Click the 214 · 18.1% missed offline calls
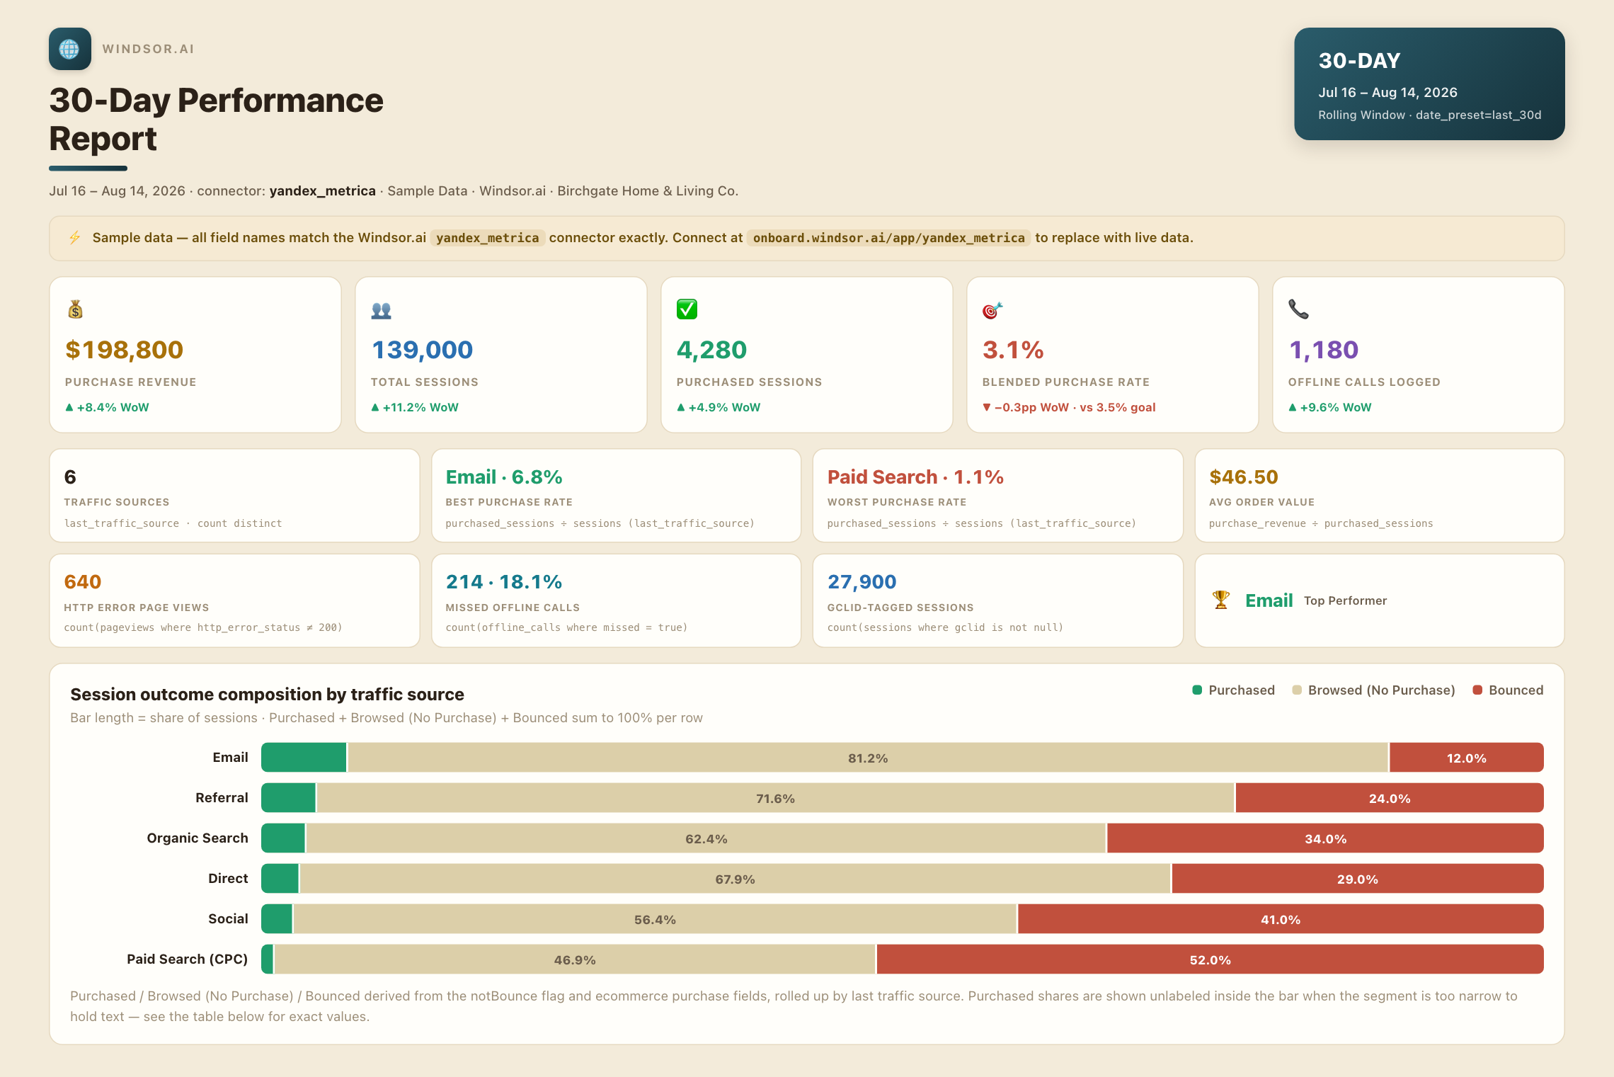Screen dimensions: 1614x1077 click(x=504, y=582)
